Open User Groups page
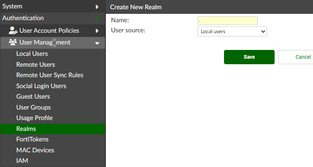The height and width of the screenshot is (167, 313). (34, 107)
